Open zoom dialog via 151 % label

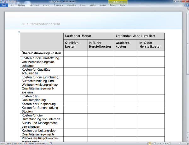166,143
